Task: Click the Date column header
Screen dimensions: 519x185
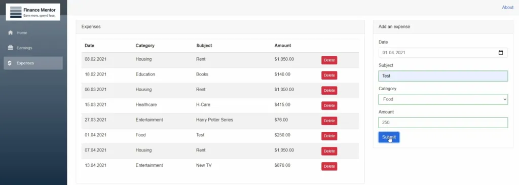Action: click(x=89, y=46)
